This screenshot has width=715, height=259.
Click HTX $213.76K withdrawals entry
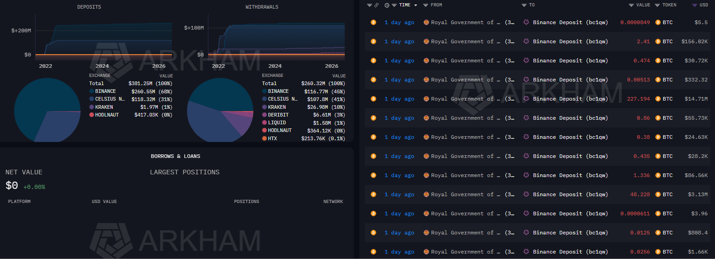coord(304,138)
